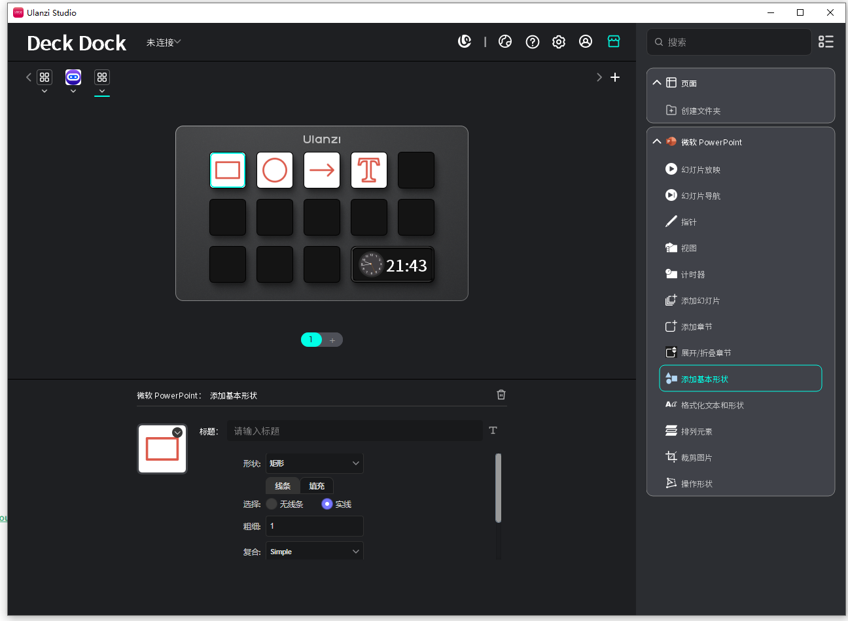
Task: Collapse the 微软 PowerPoint plugin section
Action: (657, 142)
